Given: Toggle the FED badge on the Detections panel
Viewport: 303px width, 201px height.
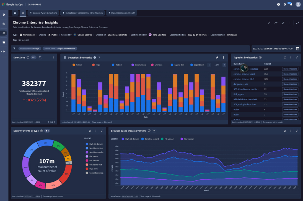Looking at the screenshot, I should click(33, 57).
